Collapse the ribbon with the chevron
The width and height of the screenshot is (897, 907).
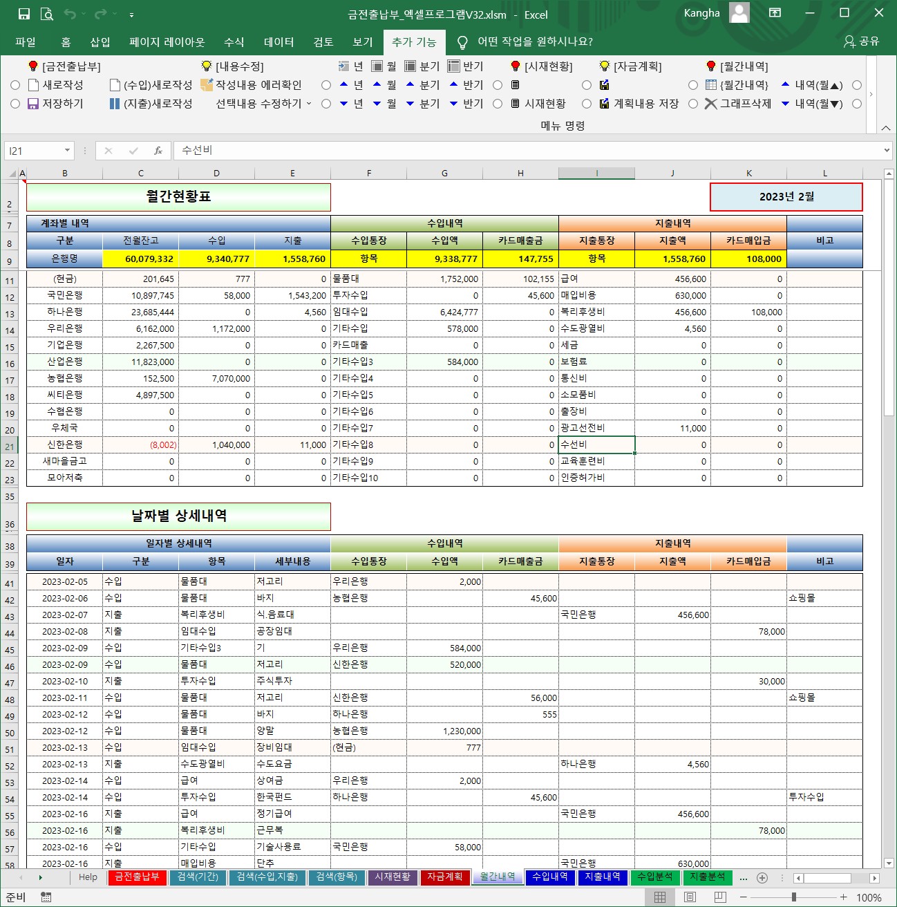click(x=885, y=127)
